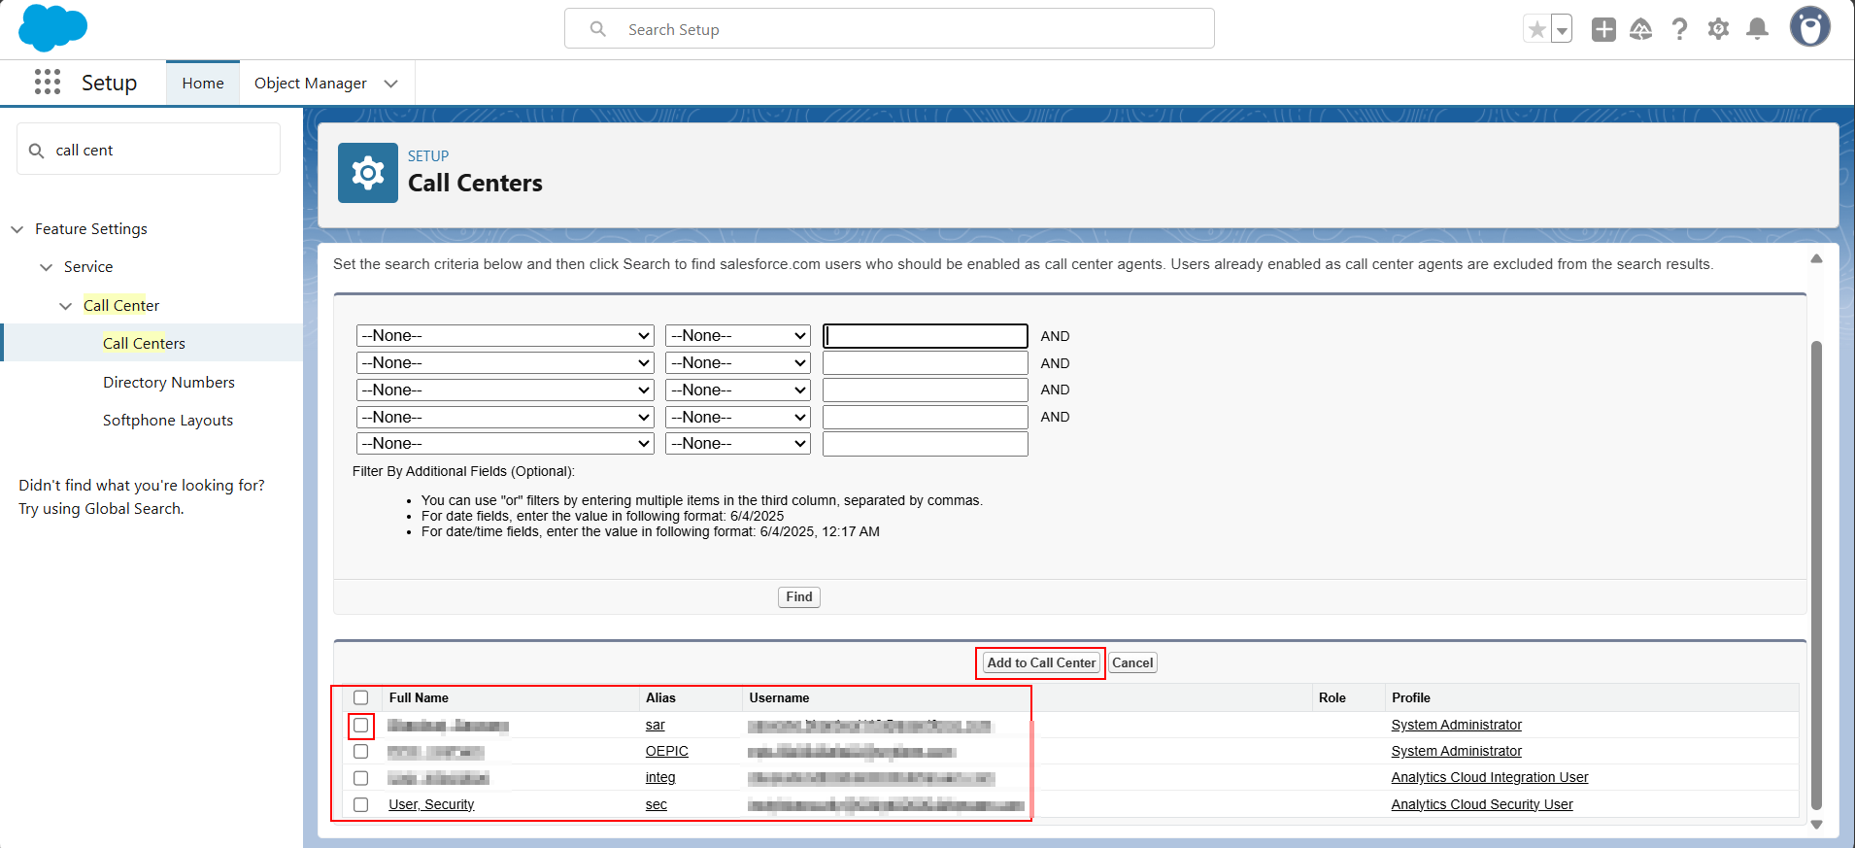Open Global Actions plus icon
1855x848 pixels.
1603,30
